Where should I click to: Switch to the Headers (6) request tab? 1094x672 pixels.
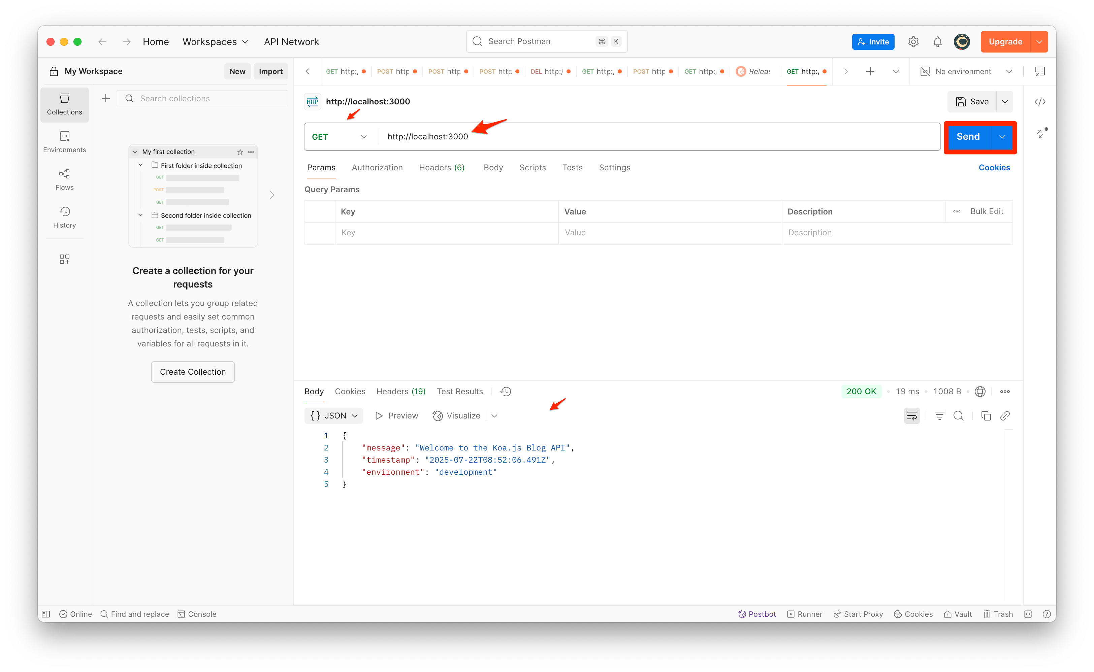point(442,168)
